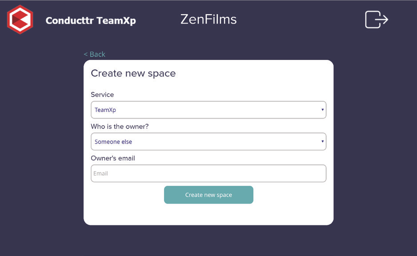This screenshot has width=417, height=256.
Task: Click empty white area below the submit button
Action: pyautogui.click(x=208, y=214)
